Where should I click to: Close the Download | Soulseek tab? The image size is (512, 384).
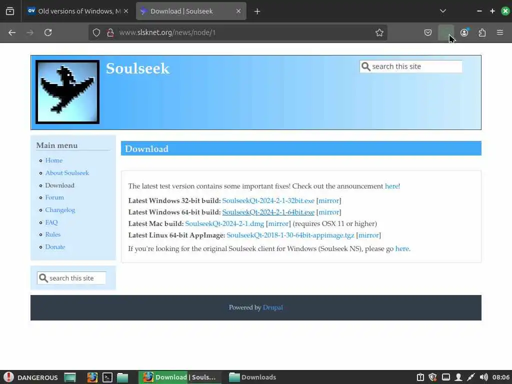click(238, 11)
